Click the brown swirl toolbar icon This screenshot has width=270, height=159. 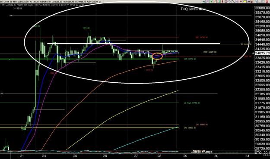(x=252, y=2)
